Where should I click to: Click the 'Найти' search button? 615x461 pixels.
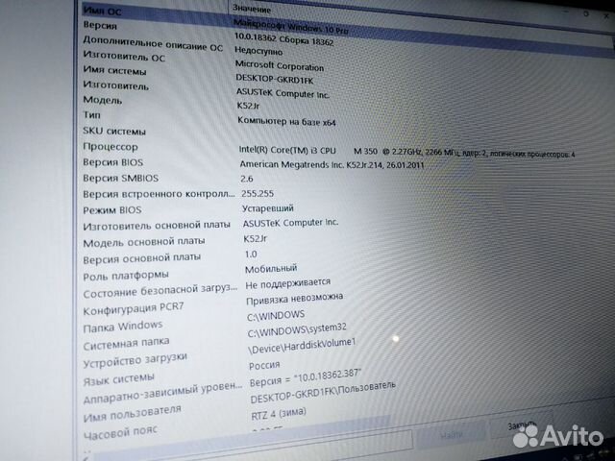[x=451, y=434]
